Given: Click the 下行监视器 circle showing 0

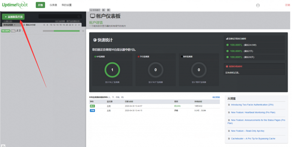Looking at the screenshot, I should pyautogui.click(x=155, y=70).
